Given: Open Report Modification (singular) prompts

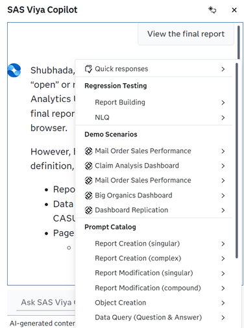Looking at the screenshot, I should click(154, 273).
